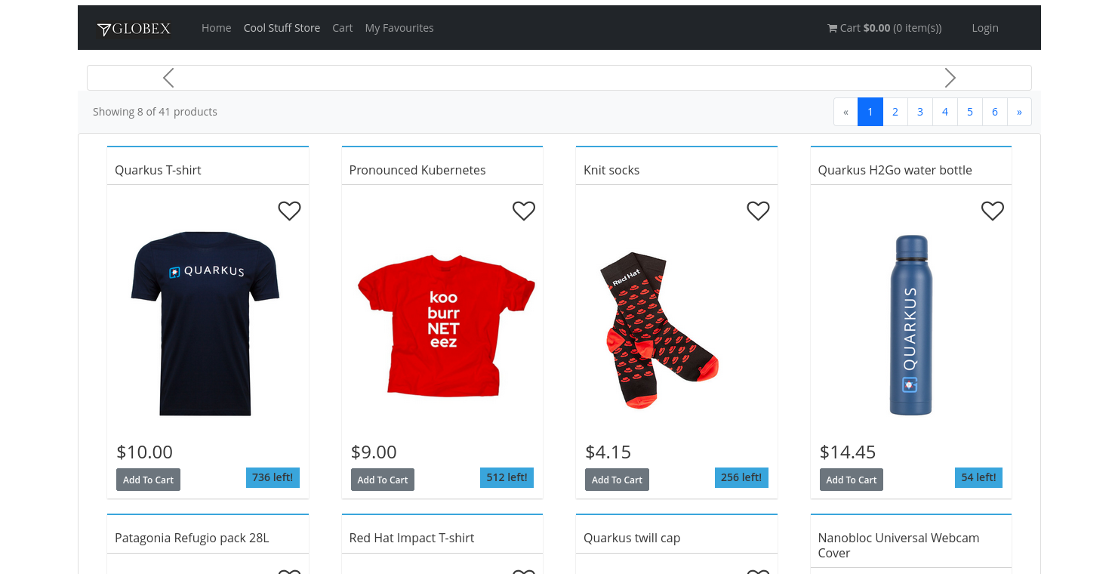
Task: Click the 'Quarkus T-shirt' title
Action: pos(158,170)
